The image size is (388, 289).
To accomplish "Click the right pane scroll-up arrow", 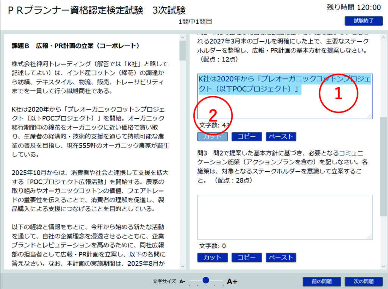I will 384,37.
